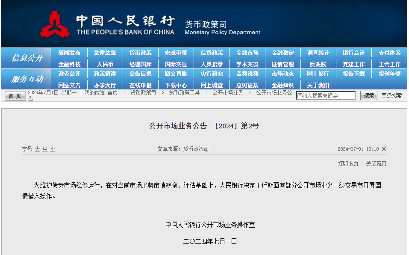
Task: Open 关于我们 menu item
Action: coord(318,85)
